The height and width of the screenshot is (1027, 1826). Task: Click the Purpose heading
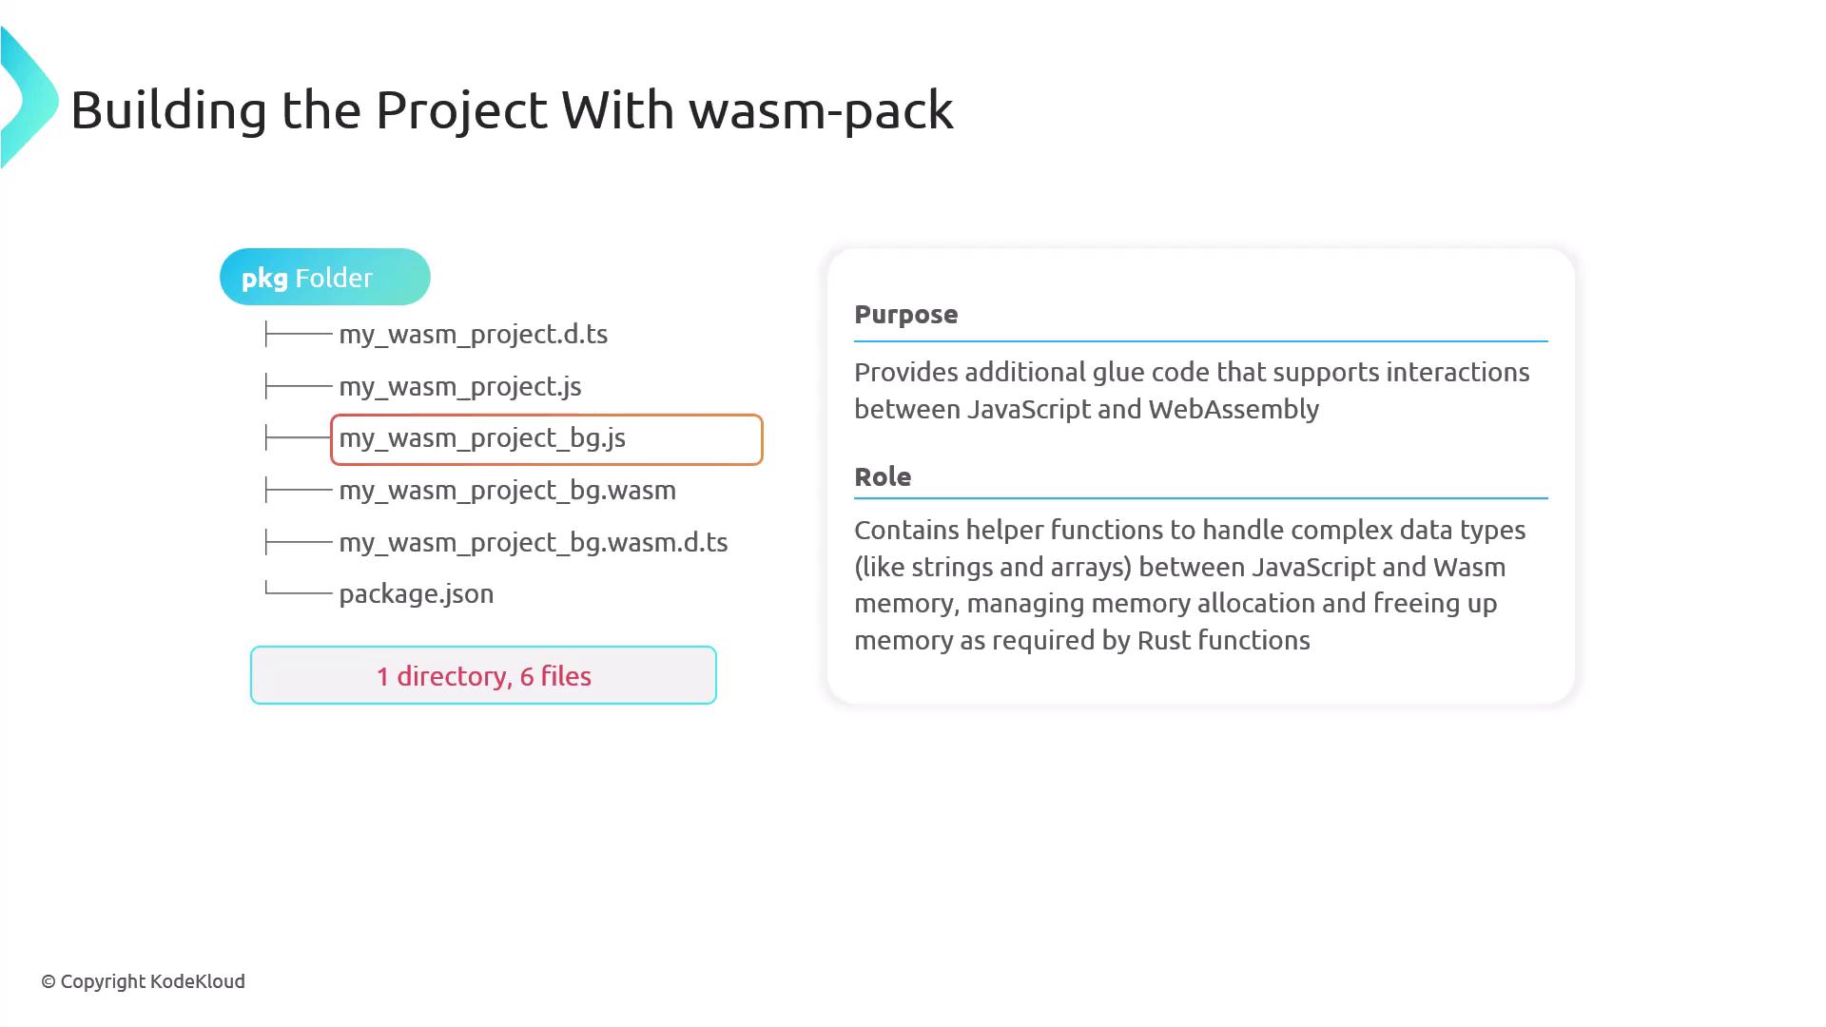pyautogui.click(x=905, y=314)
